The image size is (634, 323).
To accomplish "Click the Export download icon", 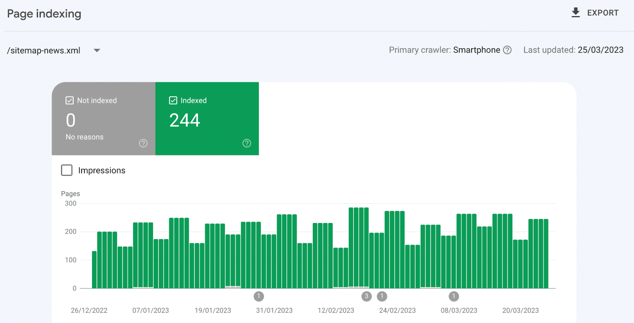I will pos(575,13).
